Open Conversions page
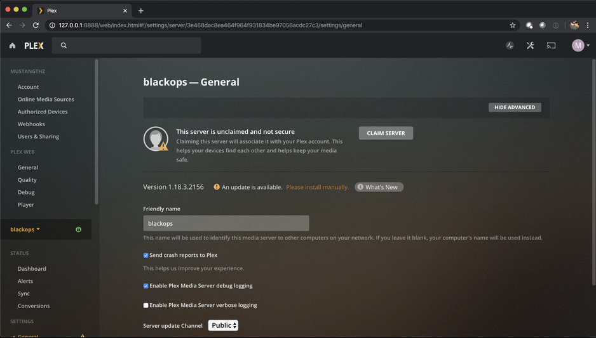The image size is (596, 338). click(34, 306)
